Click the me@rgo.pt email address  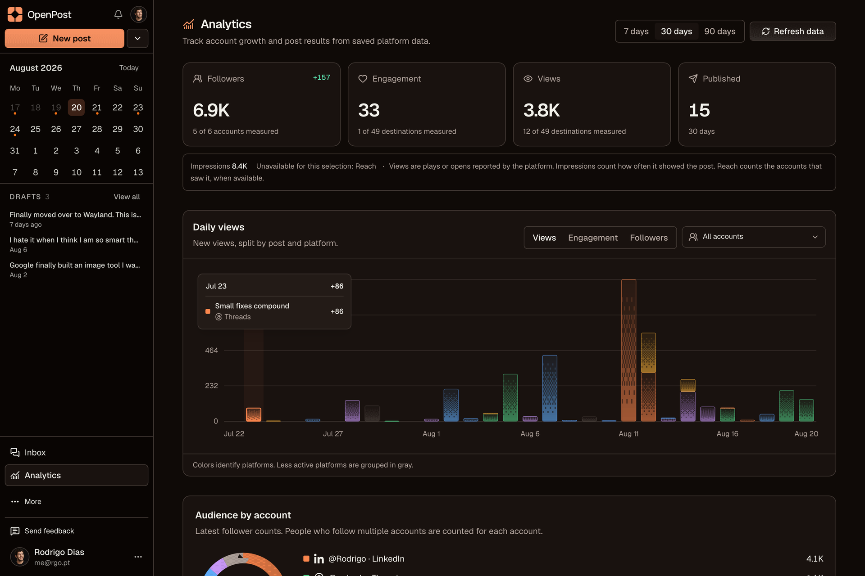tap(52, 563)
